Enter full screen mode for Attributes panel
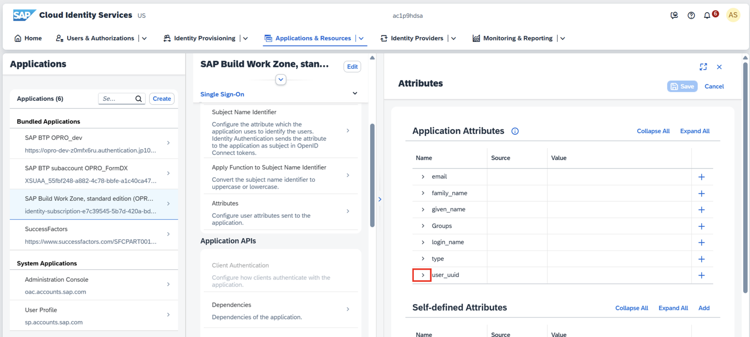Viewport: 750px width, 337px height. point(703,67)
